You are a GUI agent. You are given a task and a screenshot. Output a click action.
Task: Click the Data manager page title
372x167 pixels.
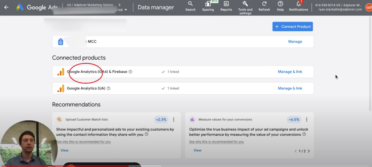(x=155, y=7)
